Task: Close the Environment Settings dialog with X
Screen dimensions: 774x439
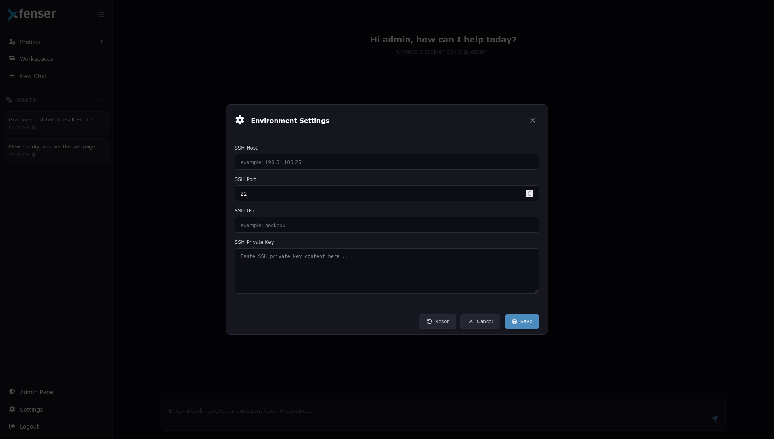Action: [533, 121]
